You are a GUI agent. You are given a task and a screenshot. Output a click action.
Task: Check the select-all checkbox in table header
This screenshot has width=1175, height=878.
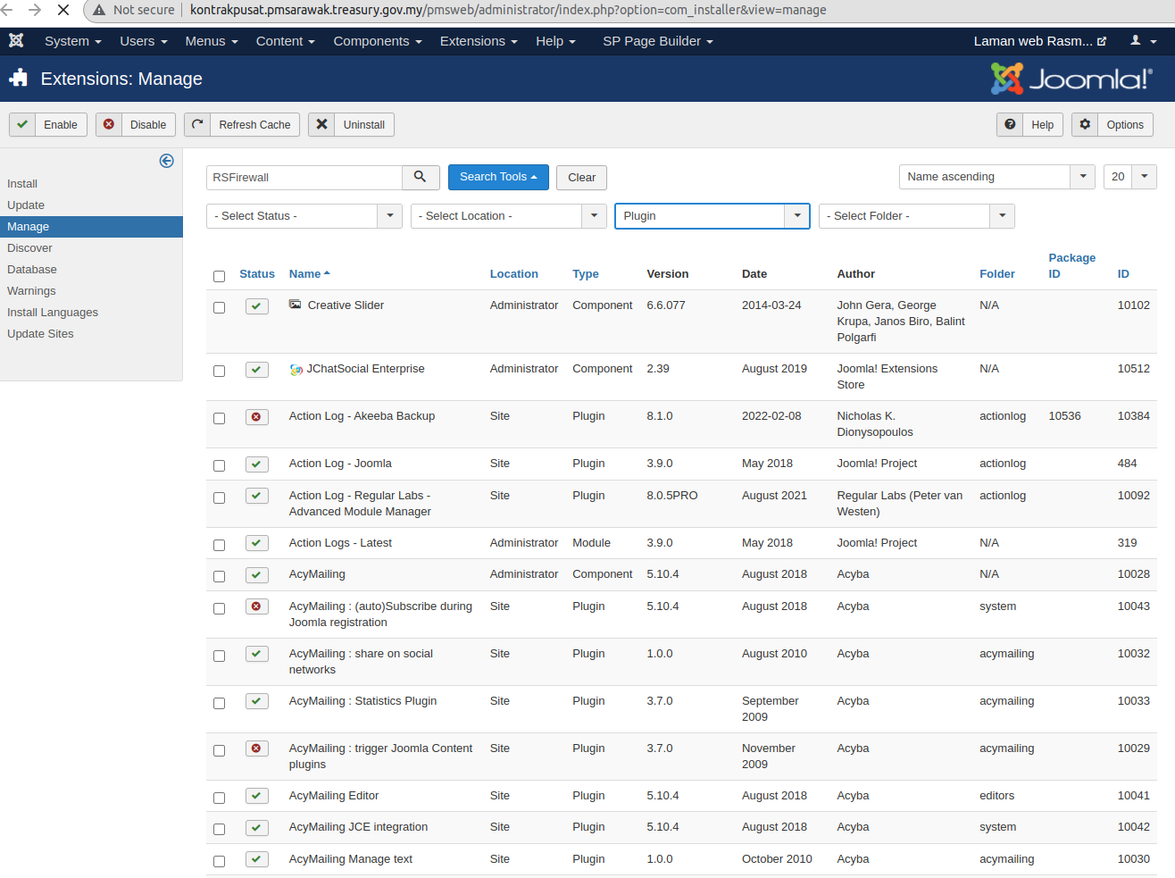(x=219, y=276)
